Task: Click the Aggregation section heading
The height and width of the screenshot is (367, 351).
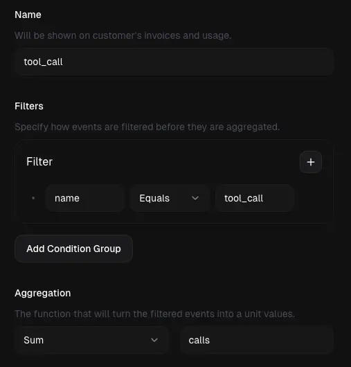Action: tap(43, 293)
